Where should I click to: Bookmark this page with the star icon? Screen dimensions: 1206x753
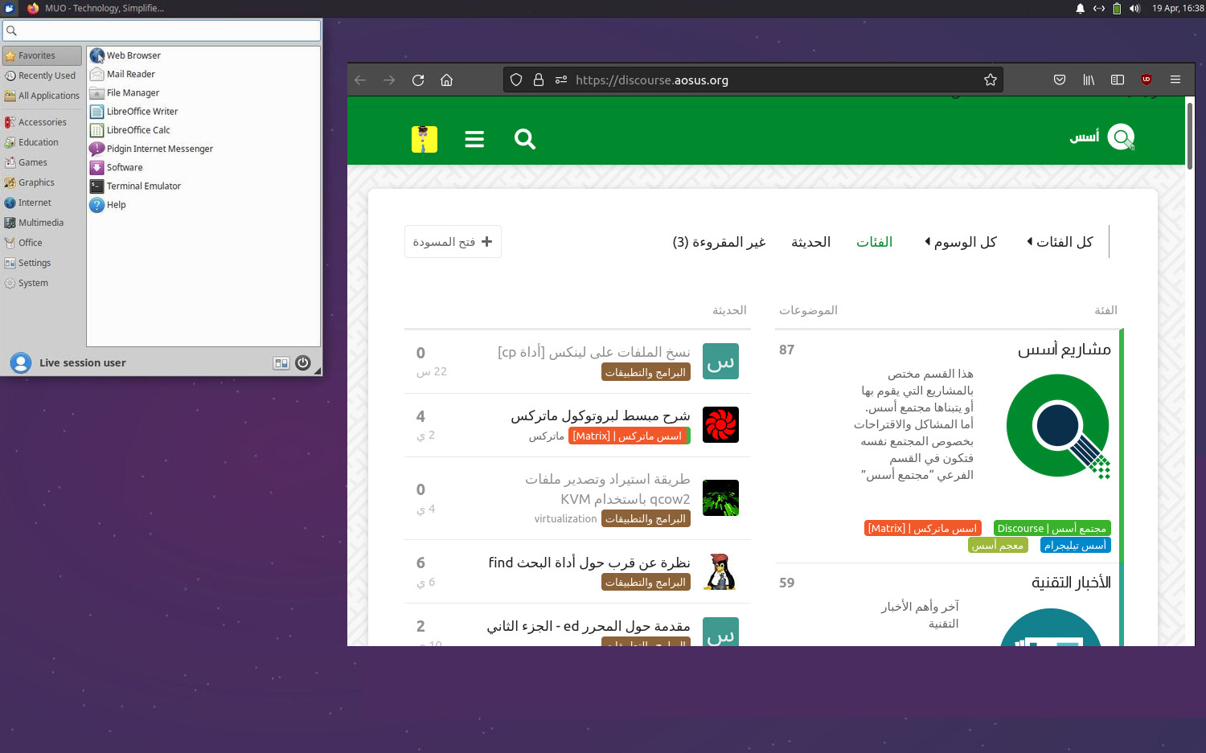(990, 80)
